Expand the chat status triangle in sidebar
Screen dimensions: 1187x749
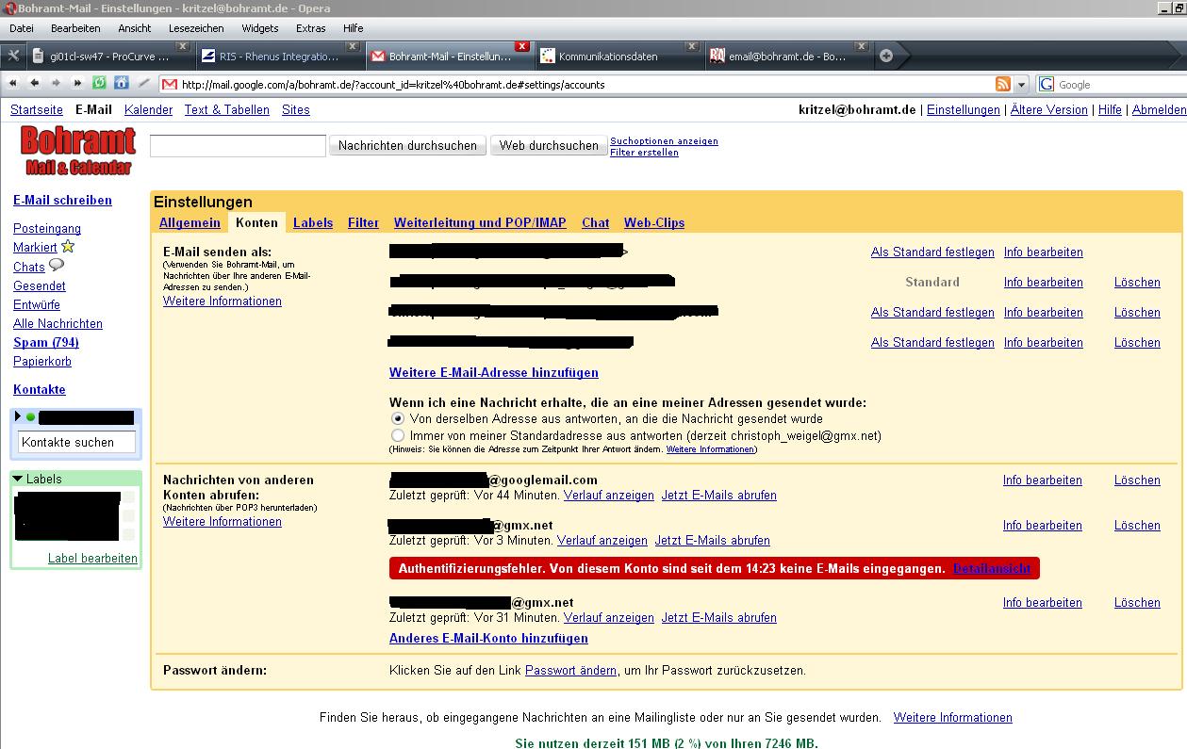[18, 416]
